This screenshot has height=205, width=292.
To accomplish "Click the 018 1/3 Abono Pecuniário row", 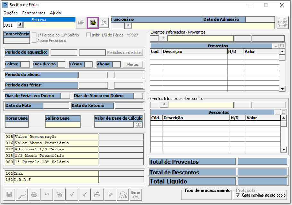I will point(52,156).
